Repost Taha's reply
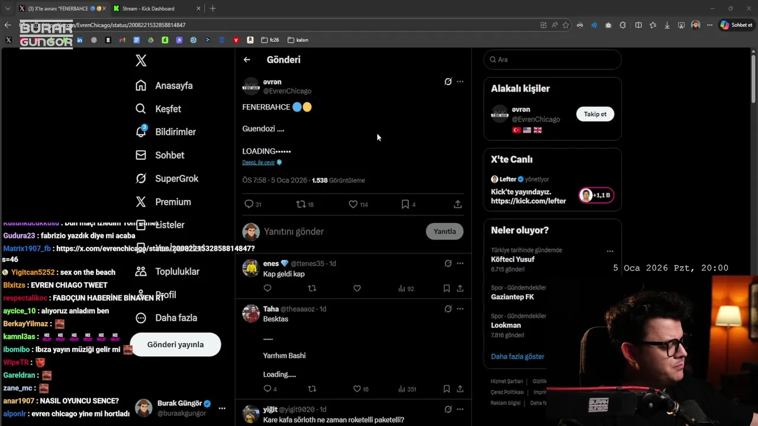The width and height of the screenshot is (758, 426). [x=312, y=389]
